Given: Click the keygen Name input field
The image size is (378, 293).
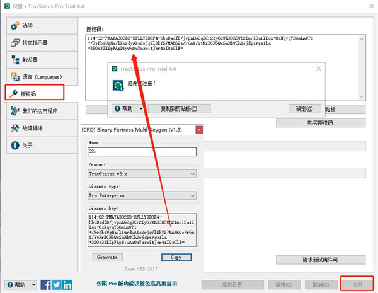Looking at the screenshot, I should [x=142, y=152].
